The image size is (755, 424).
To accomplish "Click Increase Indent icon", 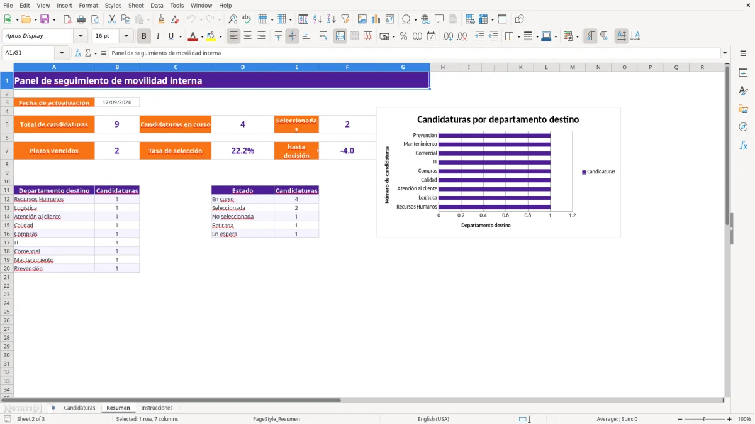I will click(x=479, y=36).
